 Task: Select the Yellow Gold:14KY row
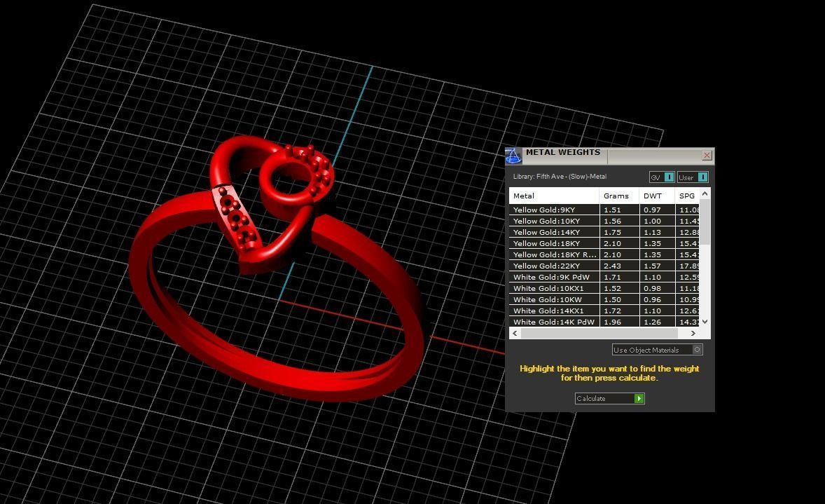click(x=604, y=232)
